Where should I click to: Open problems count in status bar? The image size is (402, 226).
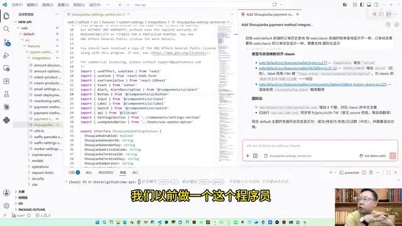43,215
